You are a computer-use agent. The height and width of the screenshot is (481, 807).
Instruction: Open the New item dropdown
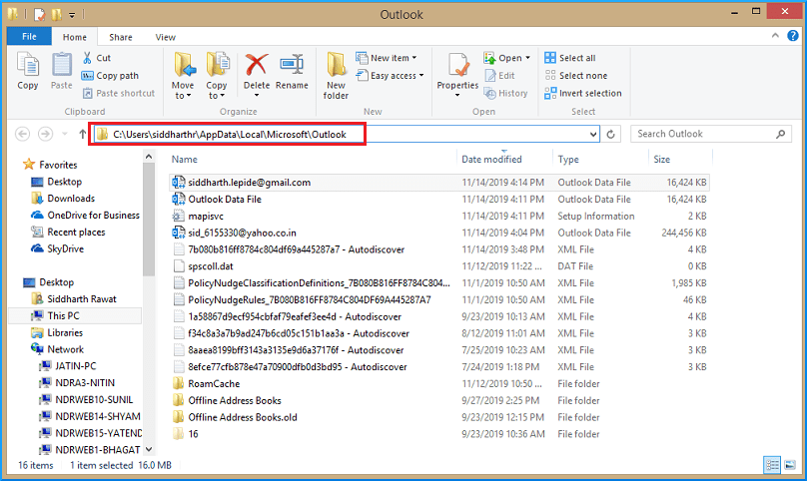tap(386, 58)
